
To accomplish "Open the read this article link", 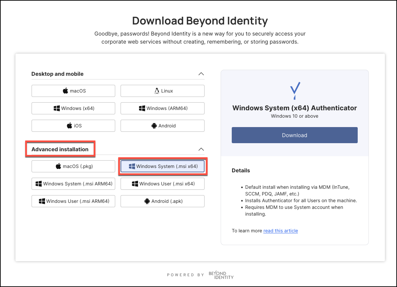I will coord(280,231).
